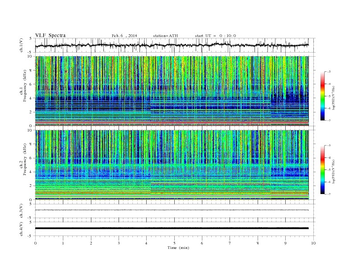
Task: Click the thick ch.4 voltage trace
Action: 172,228
